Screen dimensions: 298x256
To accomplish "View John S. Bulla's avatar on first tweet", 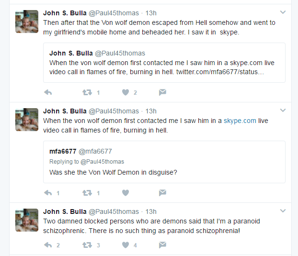I will (x=27, y=22).
